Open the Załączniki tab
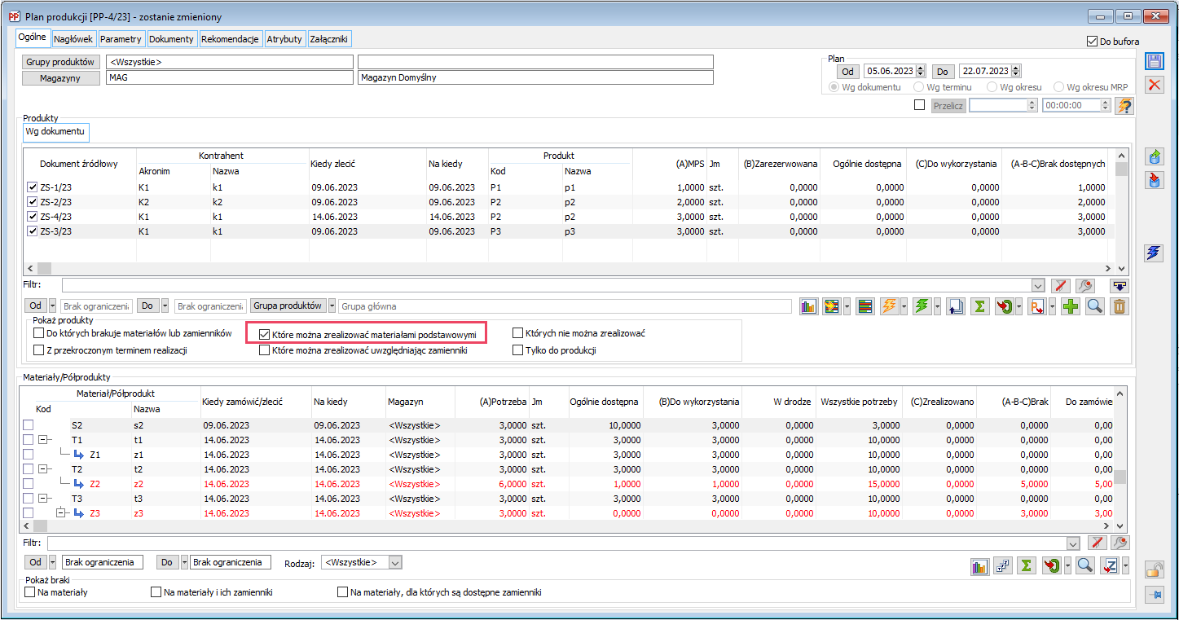The width and height of the screenshot is (1179, 620). coord(330,39)
